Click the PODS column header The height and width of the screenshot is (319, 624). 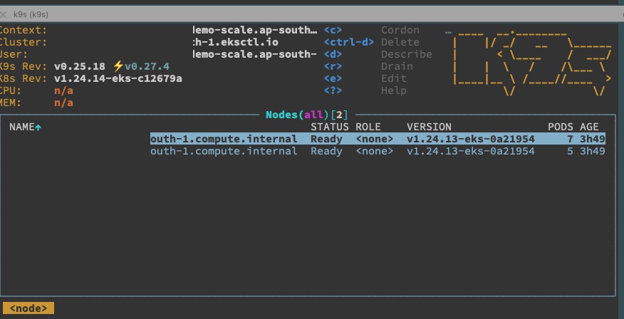[561, 127]
